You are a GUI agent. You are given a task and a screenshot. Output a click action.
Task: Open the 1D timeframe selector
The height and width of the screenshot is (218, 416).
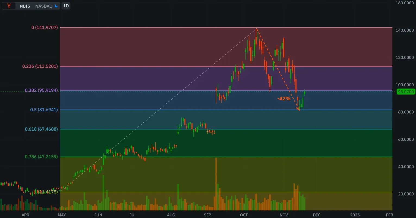tap(66, 6)
